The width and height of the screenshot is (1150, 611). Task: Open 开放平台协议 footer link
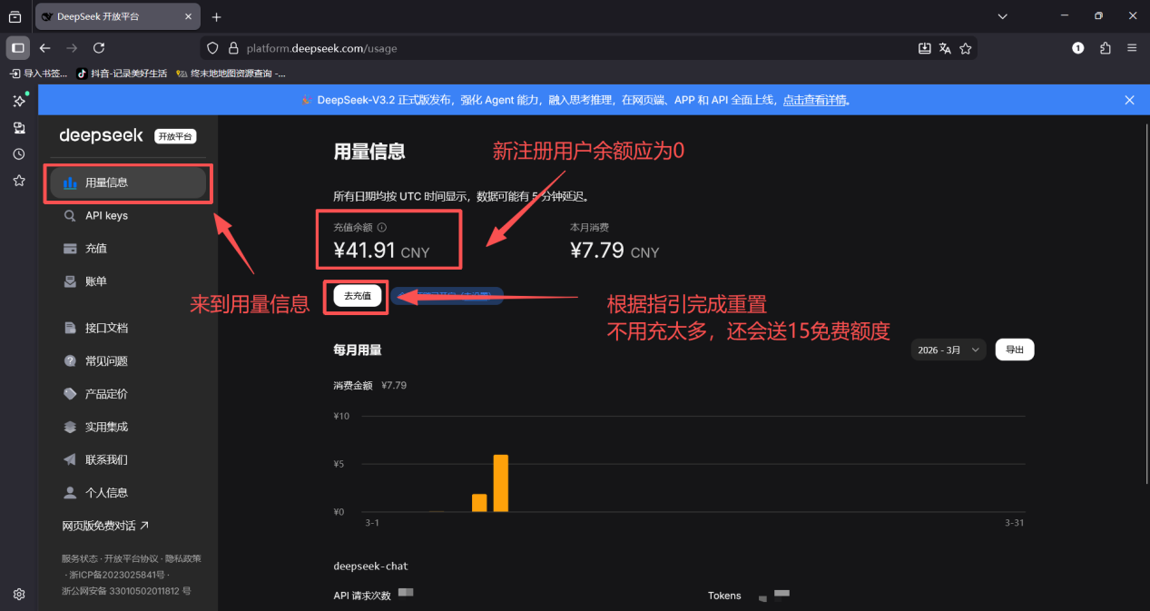[130, 558]
